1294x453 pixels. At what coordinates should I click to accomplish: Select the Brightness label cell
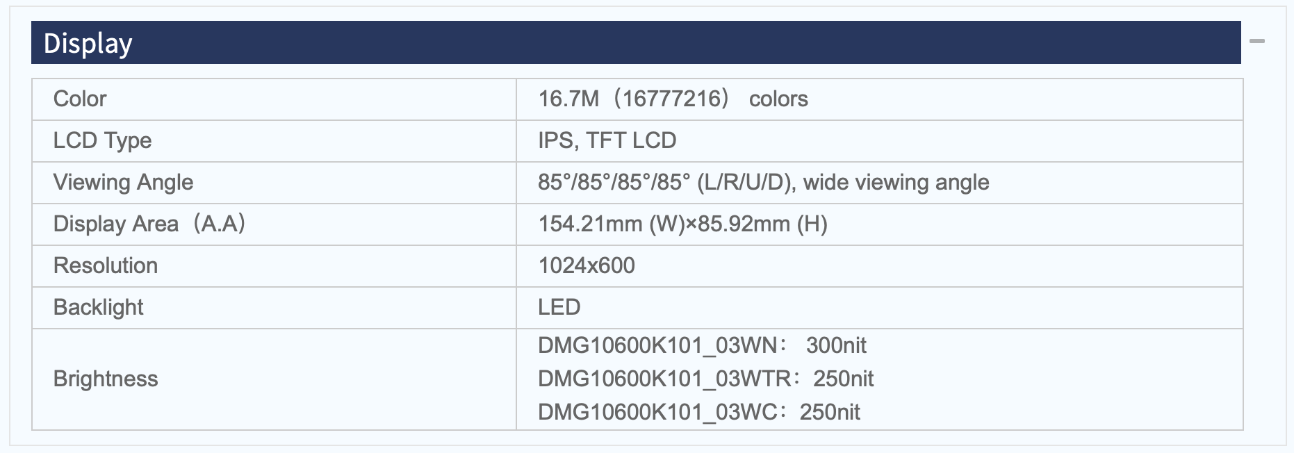[275, 379]
